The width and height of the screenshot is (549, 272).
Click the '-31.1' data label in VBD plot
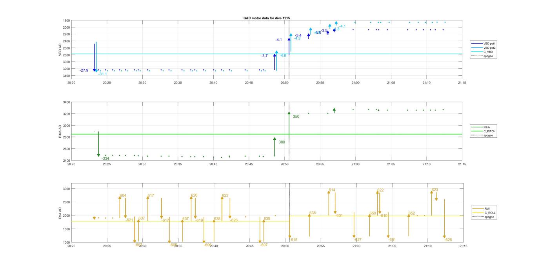click(103, 74)
